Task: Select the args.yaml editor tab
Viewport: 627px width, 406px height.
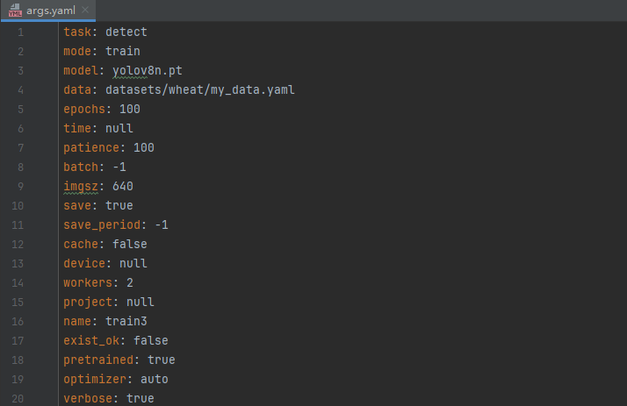Action: click(48, 11)
